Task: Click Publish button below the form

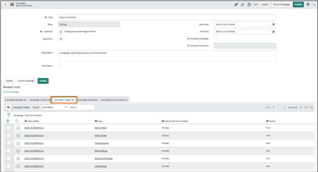Action: (43, 81)
